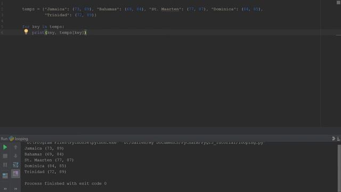Hide the Run tool window

tap(339, 139)
